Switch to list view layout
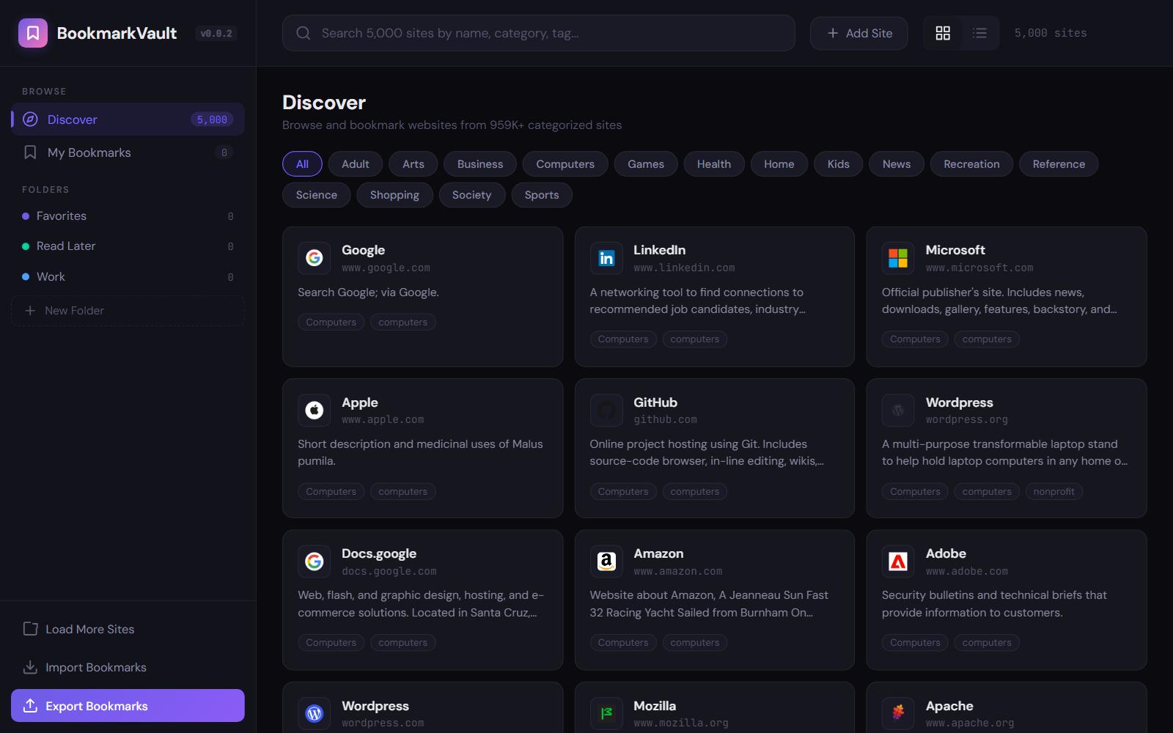Screen dimensions: 1173x733 point(979,33)
